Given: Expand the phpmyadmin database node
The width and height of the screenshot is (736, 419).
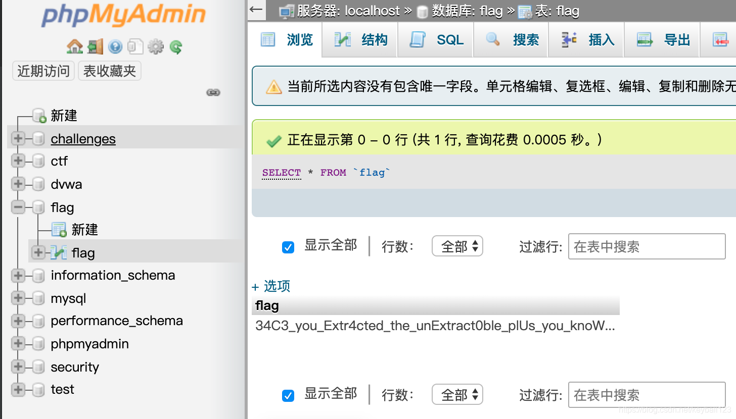Looking at the screenshot, I should (18, 344).
